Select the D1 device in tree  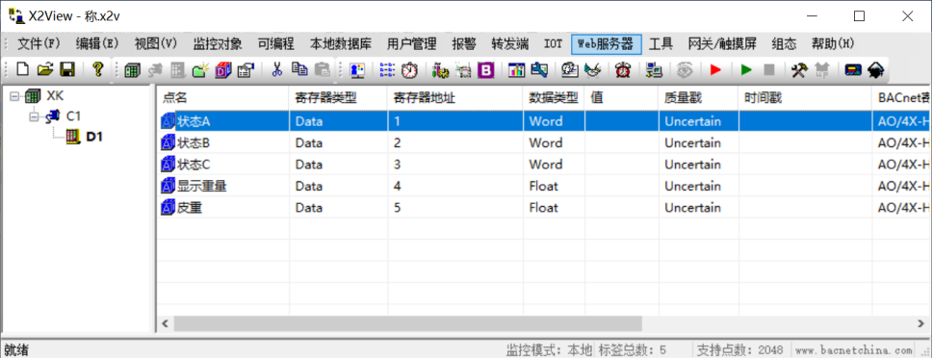tap(94, 137)
